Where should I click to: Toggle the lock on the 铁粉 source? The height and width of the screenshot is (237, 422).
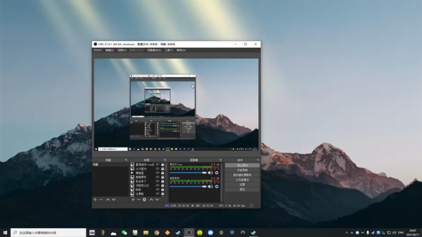click(x=162, y=190)
